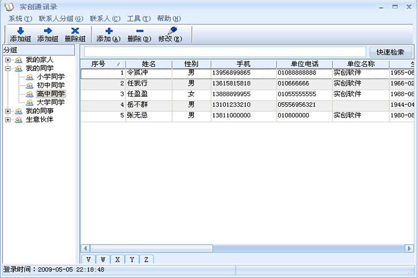The height and width of the screenshot is (278, 418).
Task: Select the contact 岳不群
Action: (x=137, y=105)
